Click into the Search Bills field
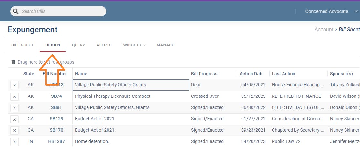Image resolution: width=360 pixels, height=151 pixels. click(61, 11)
